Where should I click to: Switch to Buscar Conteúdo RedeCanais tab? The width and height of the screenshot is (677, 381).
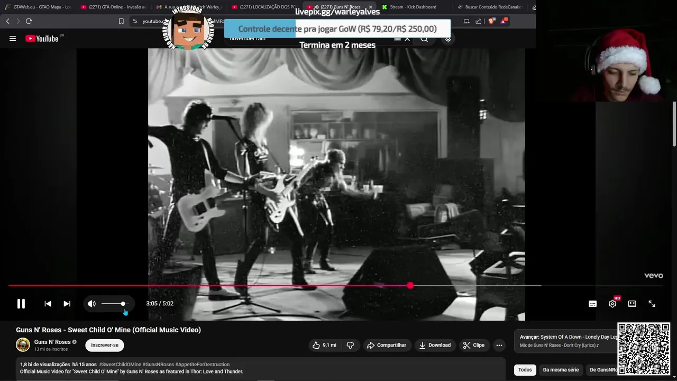(x=490, y=7)
